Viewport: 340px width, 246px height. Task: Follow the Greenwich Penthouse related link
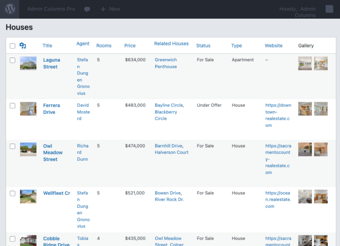tap(166, 63)
